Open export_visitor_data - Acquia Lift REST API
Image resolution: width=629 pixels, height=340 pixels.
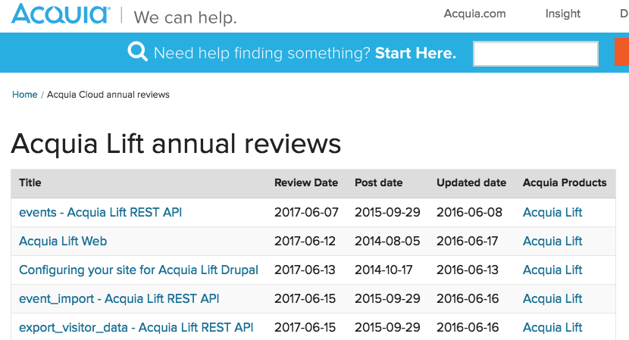(136, 327)
